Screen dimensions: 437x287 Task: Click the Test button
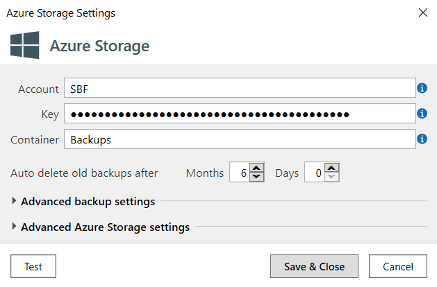[33, 266]
